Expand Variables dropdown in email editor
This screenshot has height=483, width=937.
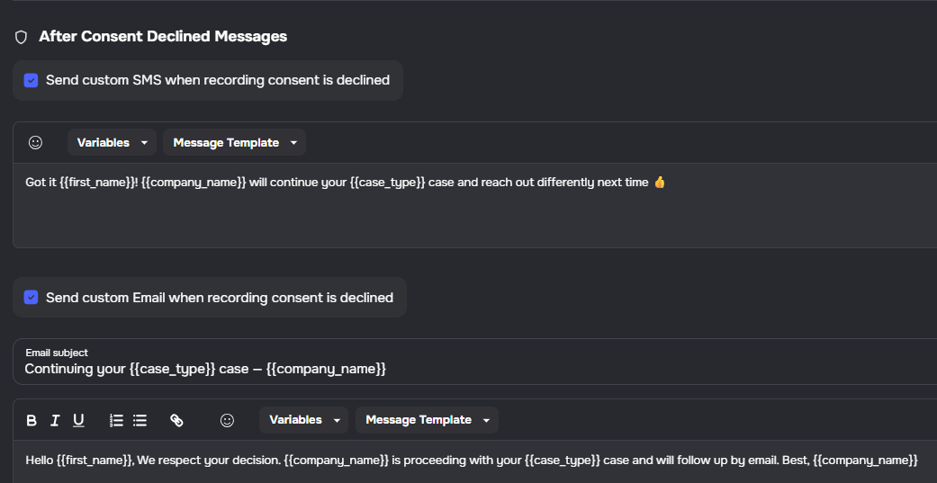click(304, 420)
